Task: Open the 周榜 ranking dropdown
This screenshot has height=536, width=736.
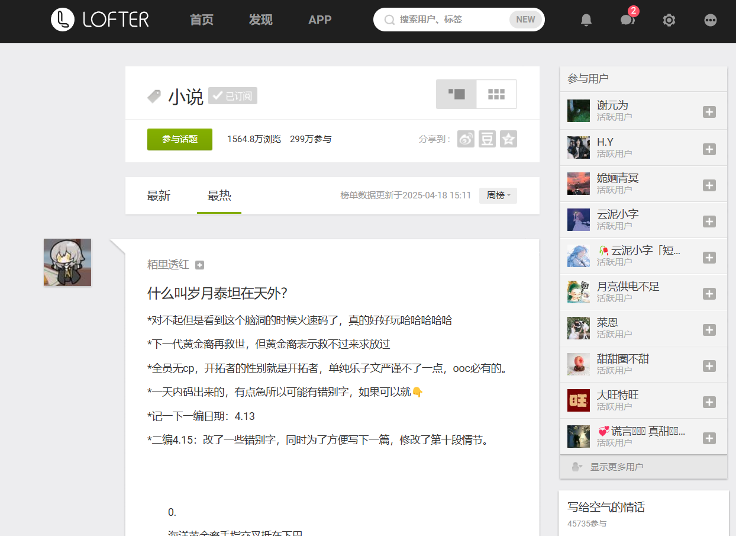Action: pyautogui.click(x=498, y=195)
